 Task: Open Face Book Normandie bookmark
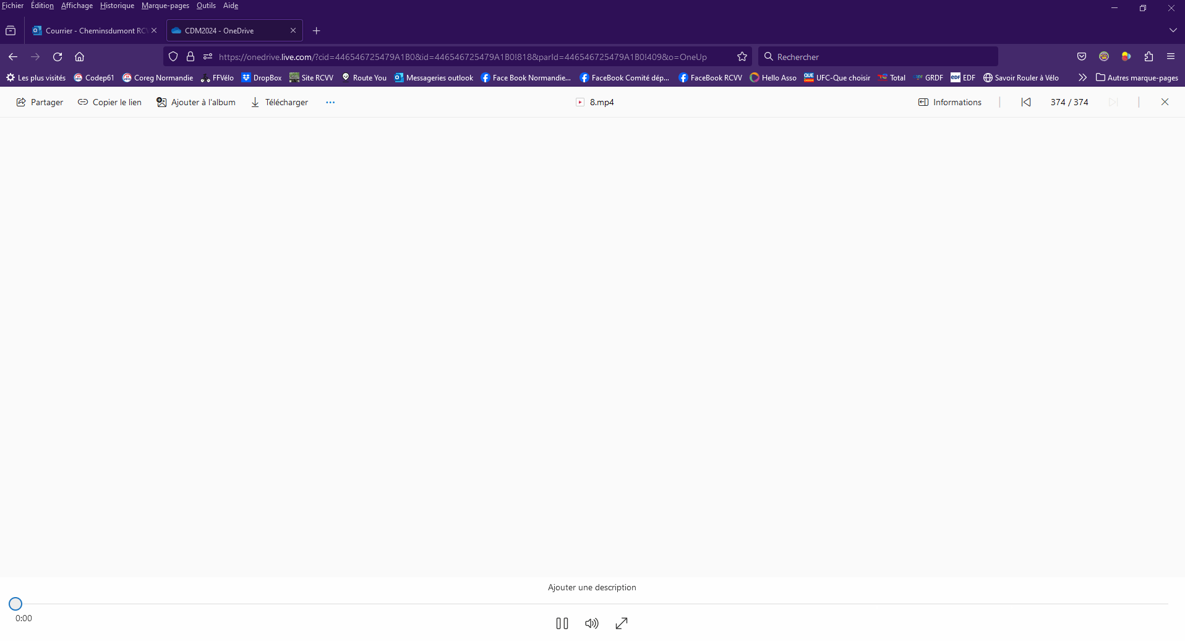(526, 77)
